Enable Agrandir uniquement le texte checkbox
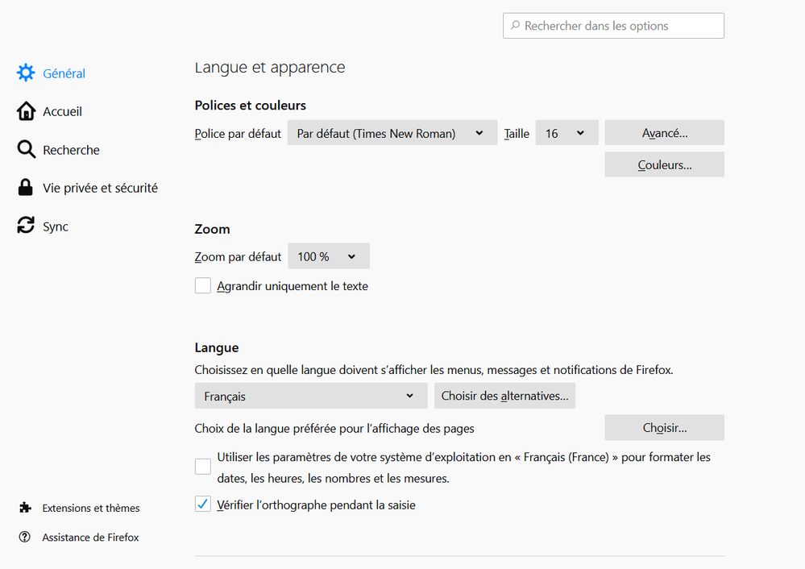This screenshot has width=805, height=569. [x=203, y=286]
